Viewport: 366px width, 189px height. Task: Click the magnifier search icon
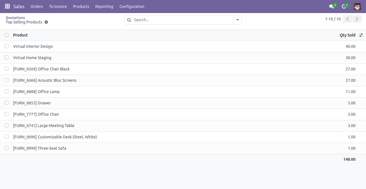pos(129,20)
